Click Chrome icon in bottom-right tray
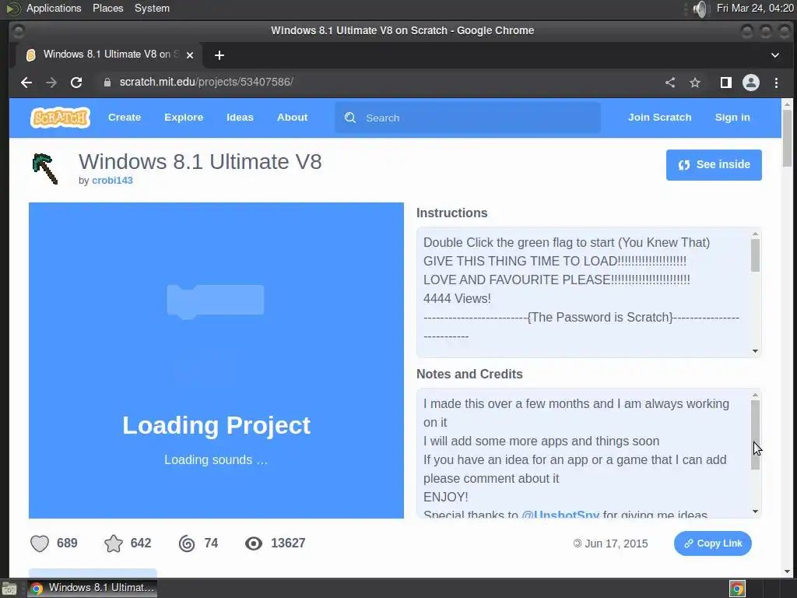The width and height of the screenshot is (797, 598). (737, 589)
